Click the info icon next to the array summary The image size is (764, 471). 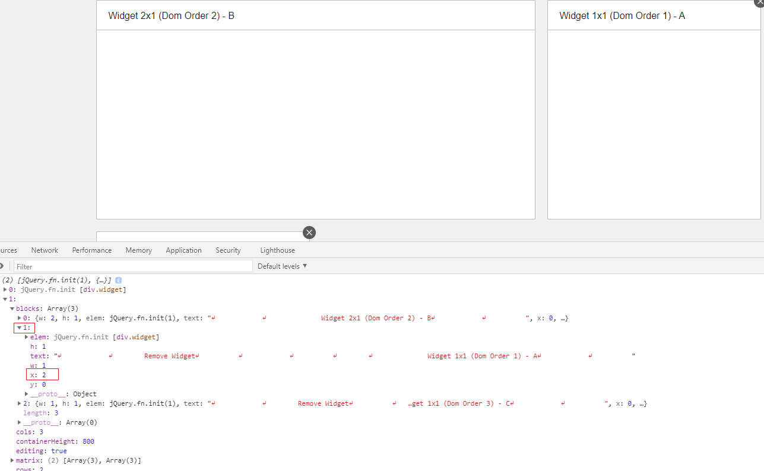(x=118, y=280)
